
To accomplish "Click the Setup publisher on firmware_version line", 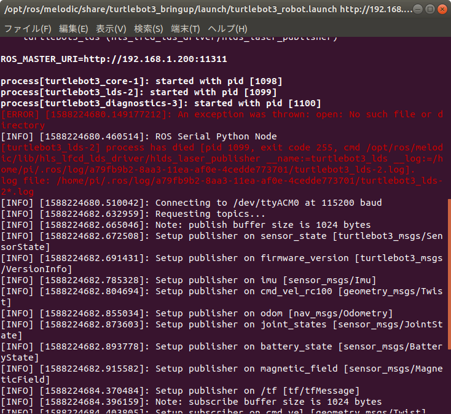I will (222, 264).
